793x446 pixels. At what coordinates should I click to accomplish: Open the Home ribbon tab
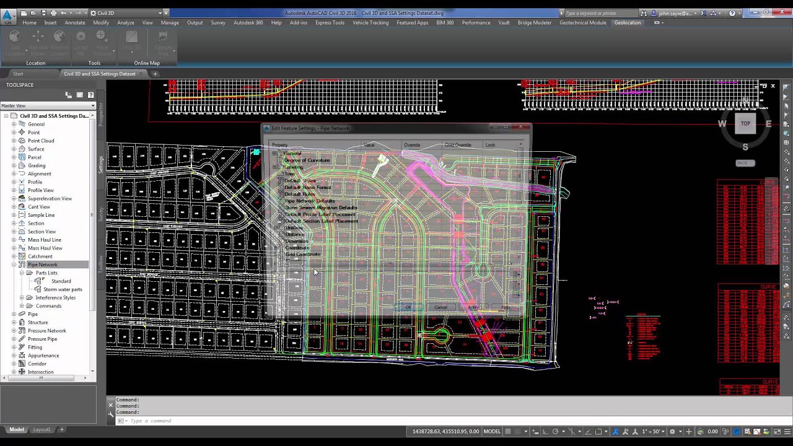coord(29,22)
